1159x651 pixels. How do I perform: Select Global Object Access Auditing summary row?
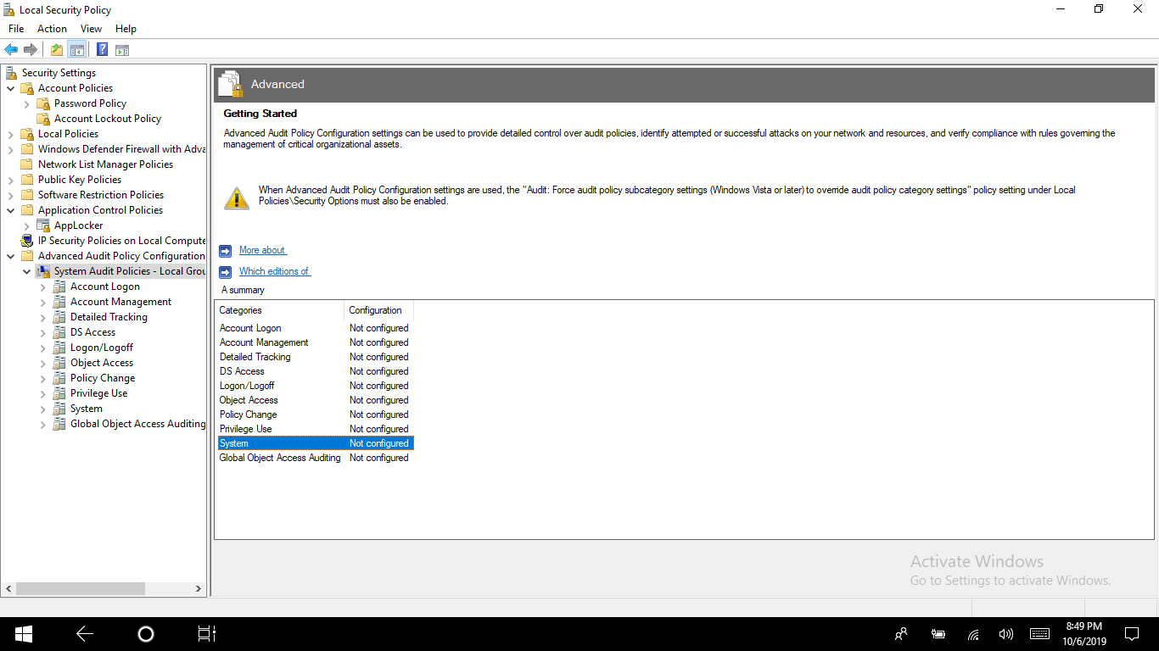[x=316, y=458]
